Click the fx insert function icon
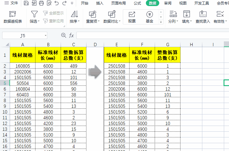Screen dimensions: 229x151 point(71,35)
